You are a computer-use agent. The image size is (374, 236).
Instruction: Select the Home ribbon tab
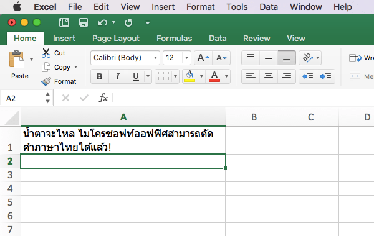[25, 39]
